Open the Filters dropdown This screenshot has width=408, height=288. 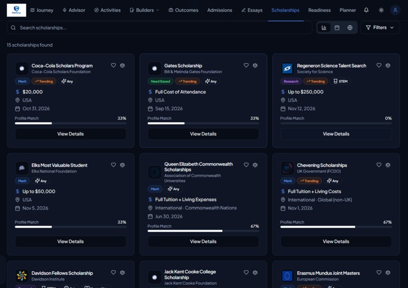[x=380, y=27]
